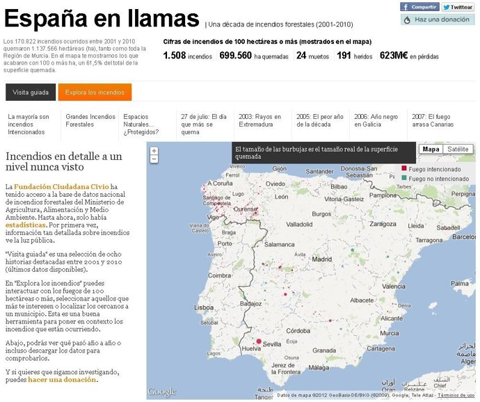Zoom out of the map with minus button

pyautogui.click(x=154, y=159)
